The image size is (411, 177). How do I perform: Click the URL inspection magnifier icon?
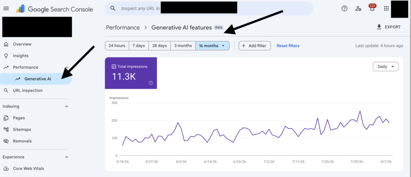coord(6,90)
